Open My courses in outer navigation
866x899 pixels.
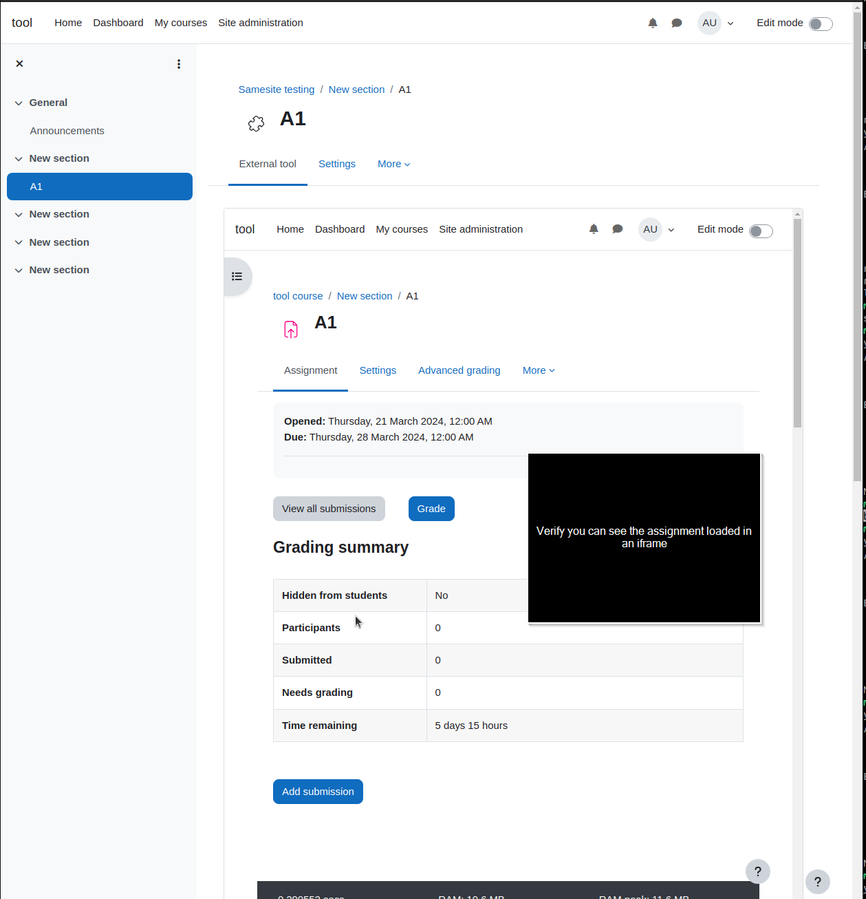pyautogui.click(x=181, y=23)
